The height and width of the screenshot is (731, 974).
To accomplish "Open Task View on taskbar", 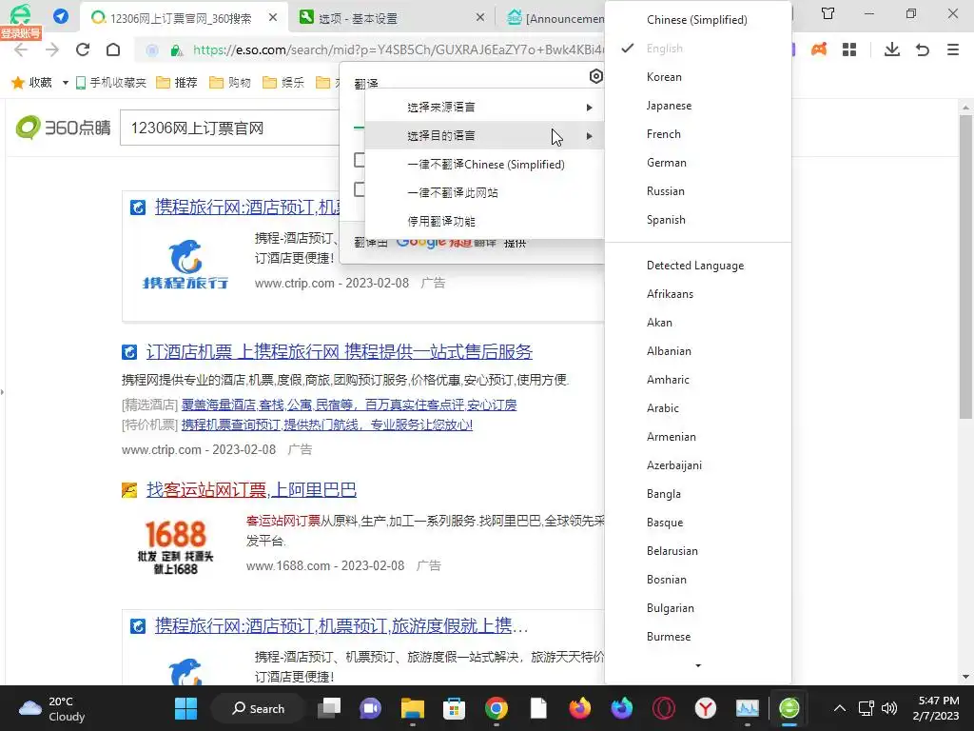I will click(x=329, y=708).
